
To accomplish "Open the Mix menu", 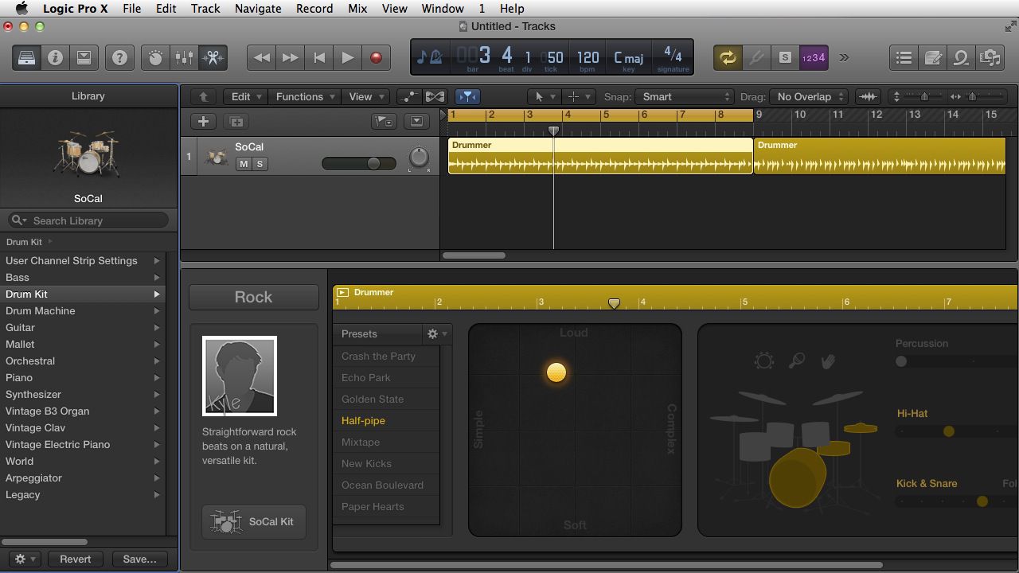I will (357, 8).
